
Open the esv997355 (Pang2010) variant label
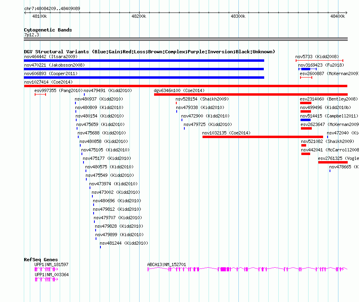pyautogui.click(x=58, y=90)
